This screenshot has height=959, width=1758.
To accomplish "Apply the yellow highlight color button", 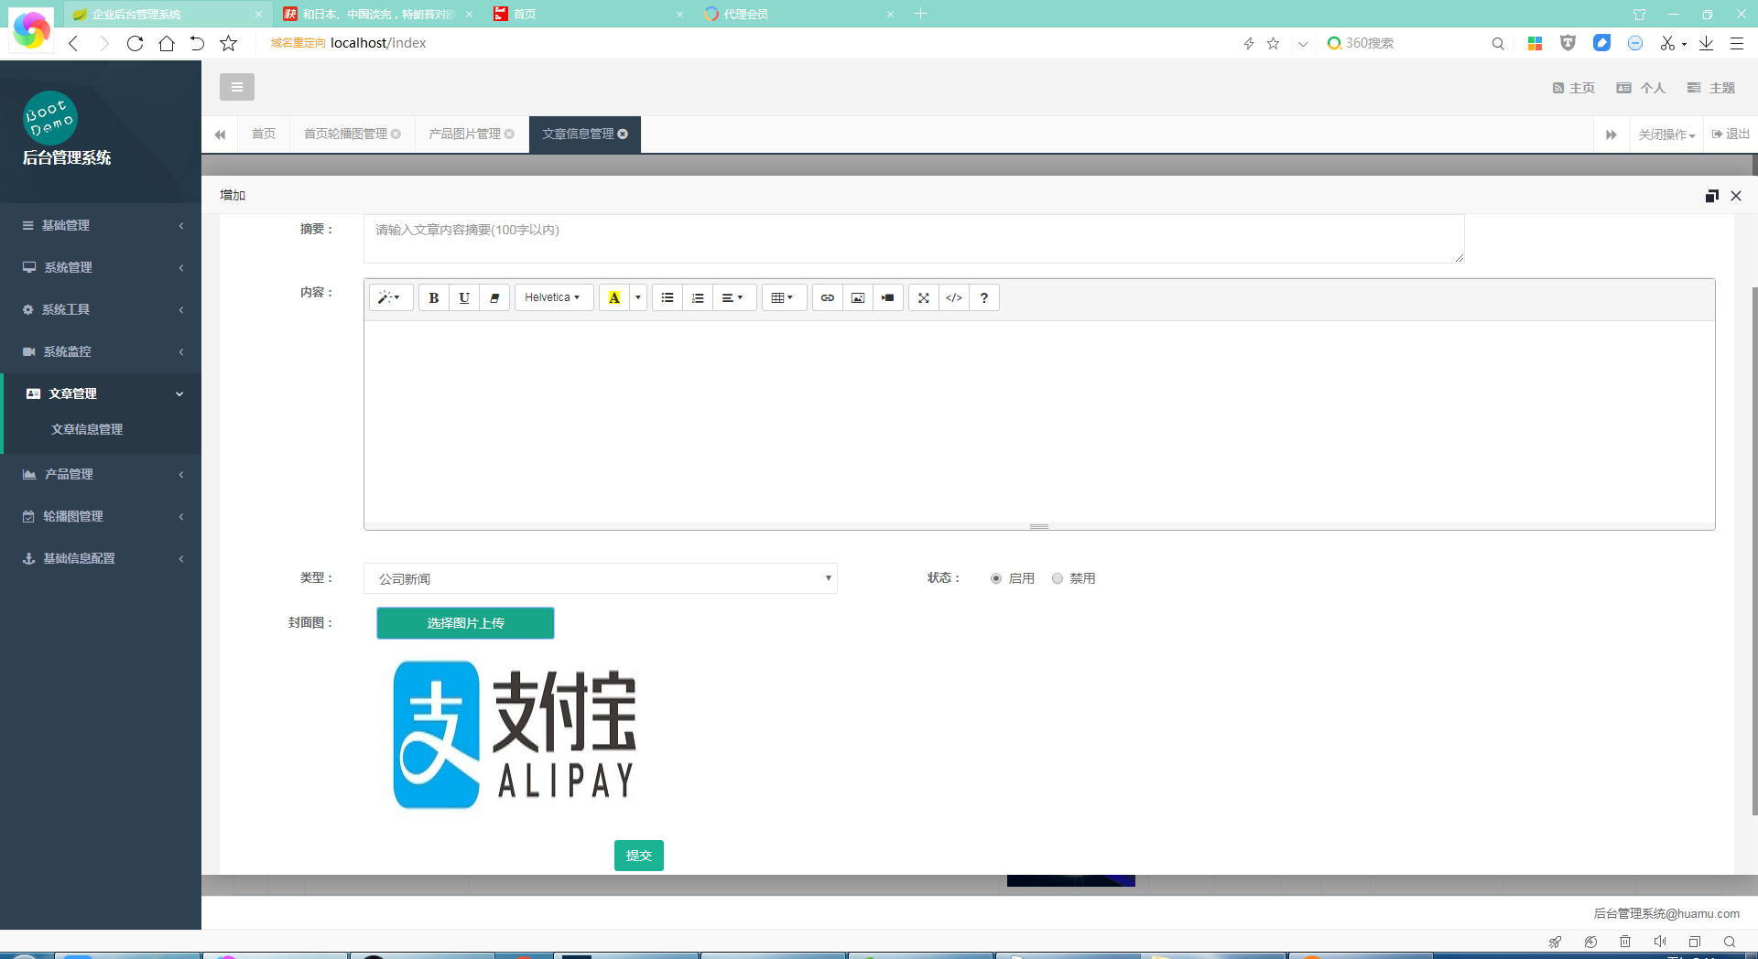I will click(x=614, y=297).
